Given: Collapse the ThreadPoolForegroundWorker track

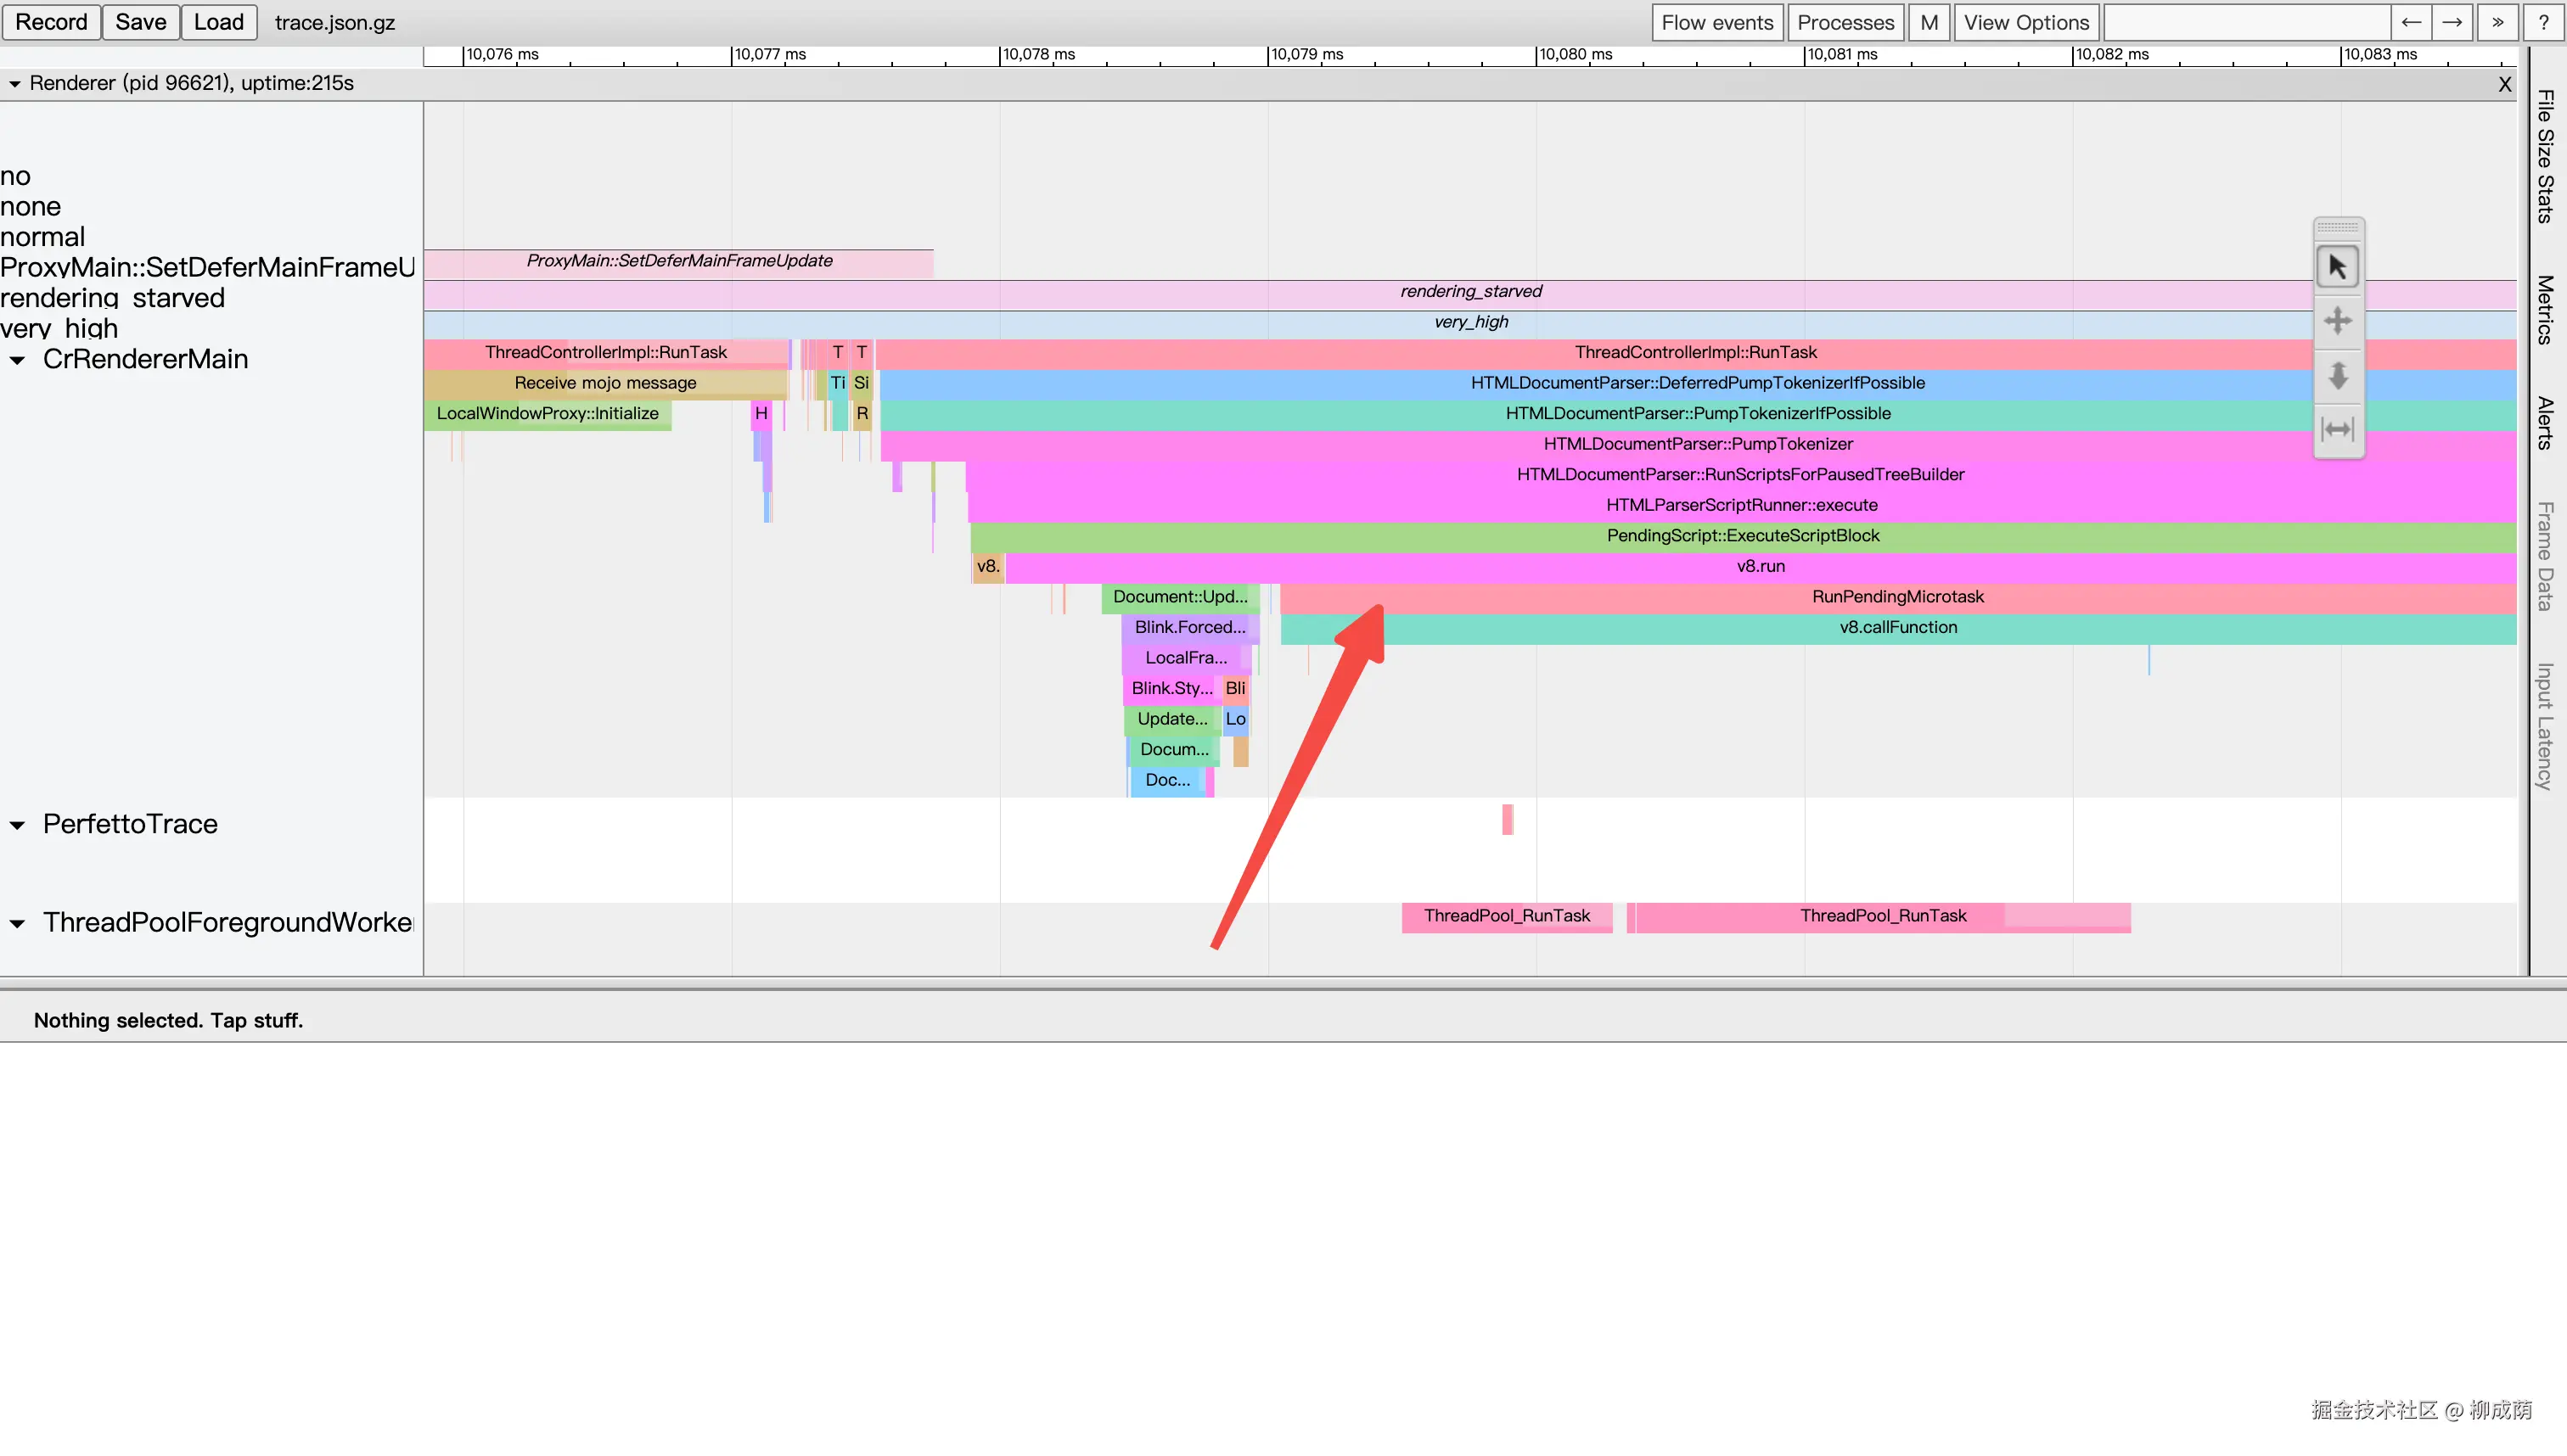Looking at the screenshot, I should click(x=18, y=923).
